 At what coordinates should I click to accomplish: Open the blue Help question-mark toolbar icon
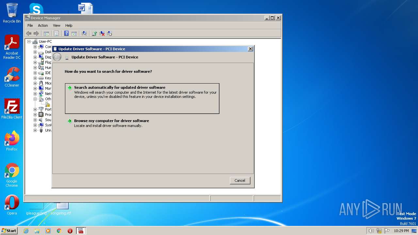(66, 33)
